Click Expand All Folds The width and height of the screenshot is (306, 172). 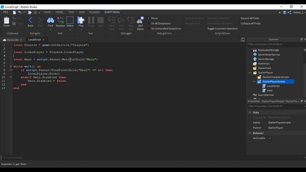click(250, 18)
